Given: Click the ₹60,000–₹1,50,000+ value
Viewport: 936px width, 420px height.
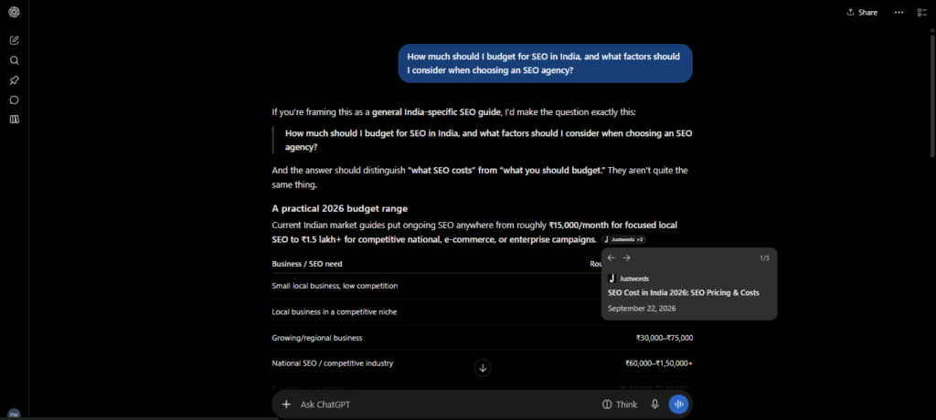Looking at the screenshot, I should click(x=659, y=362).
